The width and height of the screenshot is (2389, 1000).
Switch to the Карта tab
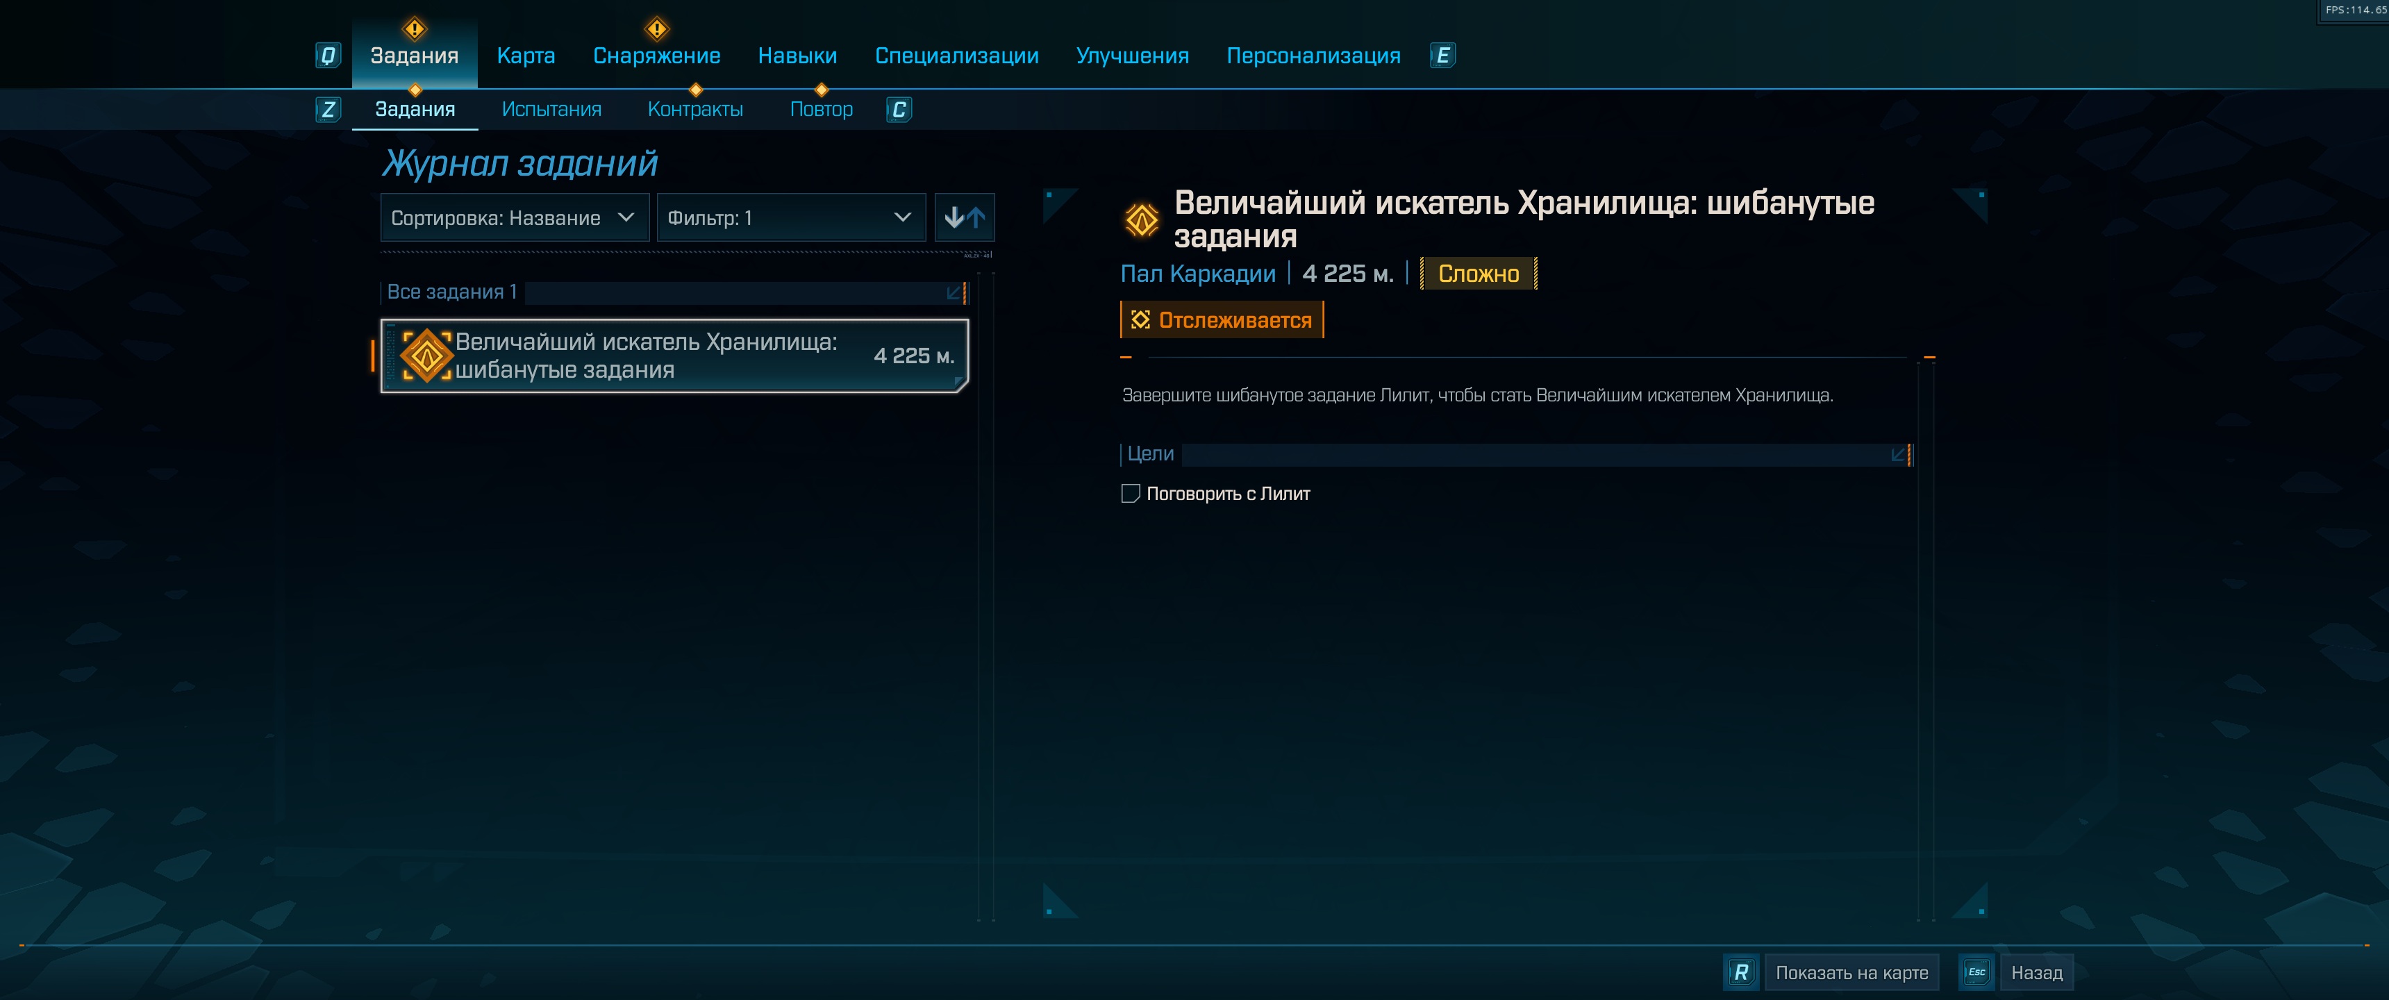526,56
